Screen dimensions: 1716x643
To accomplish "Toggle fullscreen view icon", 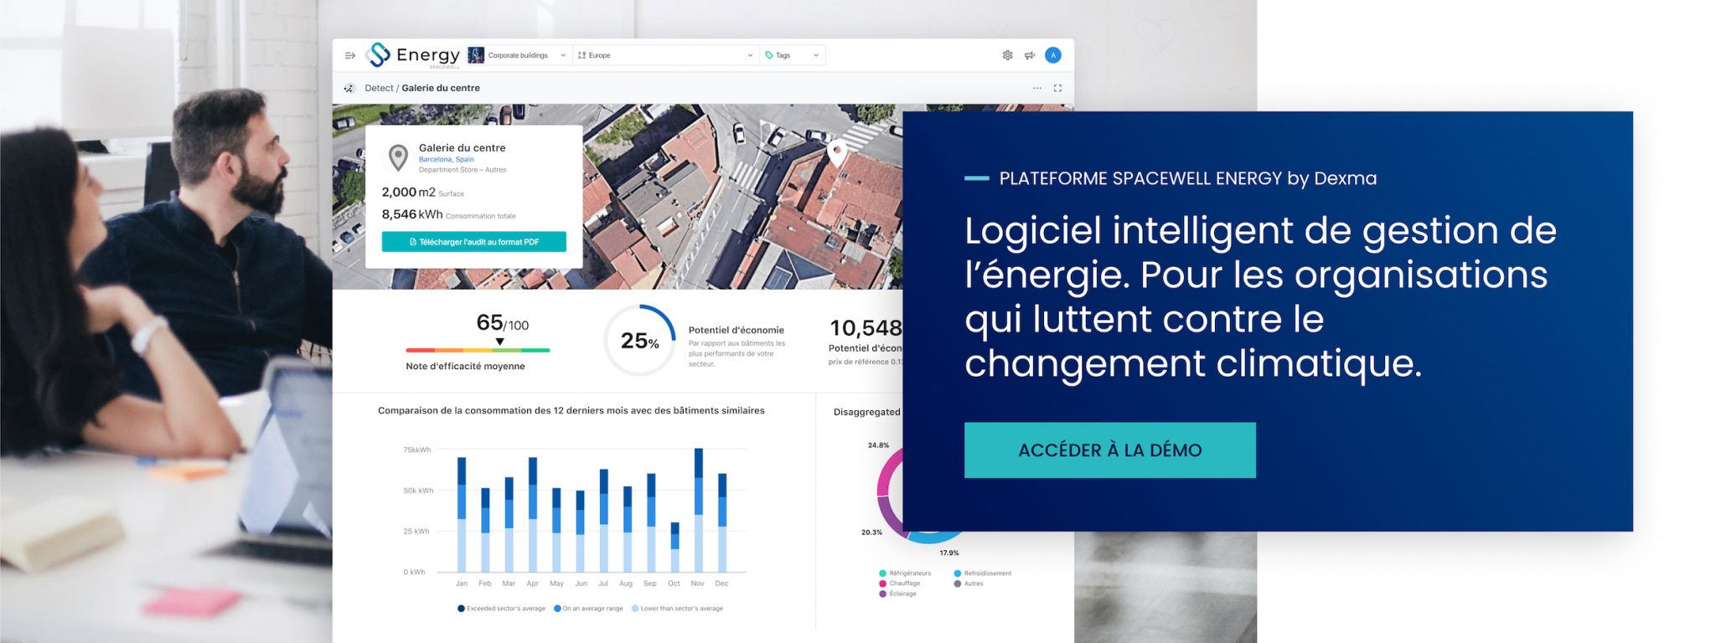I will [1057, 88].
